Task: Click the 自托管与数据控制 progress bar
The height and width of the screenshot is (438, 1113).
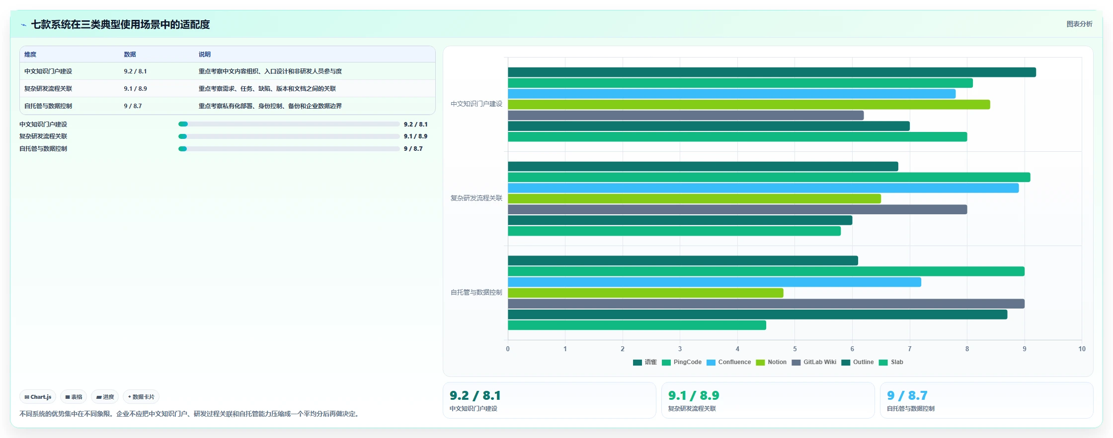Action: click(x=289, y=149)
